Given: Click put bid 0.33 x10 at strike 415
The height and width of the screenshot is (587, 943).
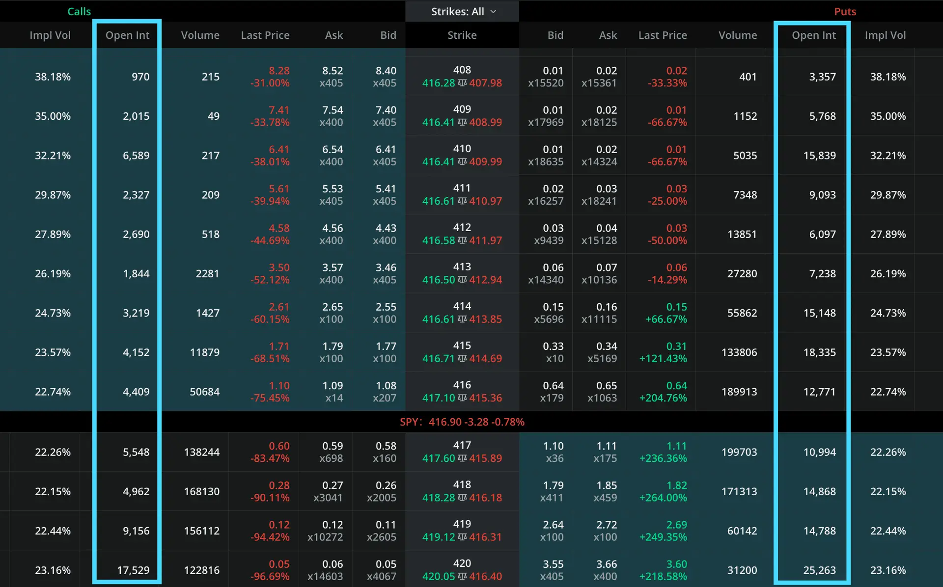Looking at the screenshot, I should coord(553,352).
